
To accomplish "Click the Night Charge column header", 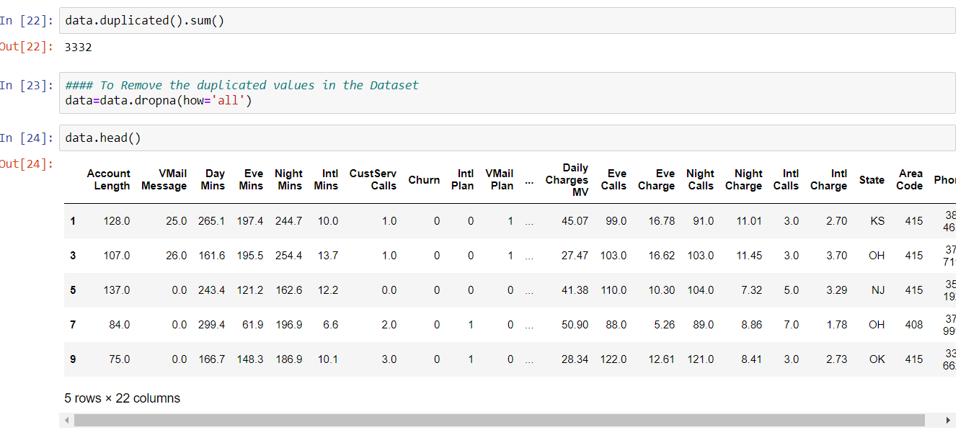I will (x=744, y=179).
